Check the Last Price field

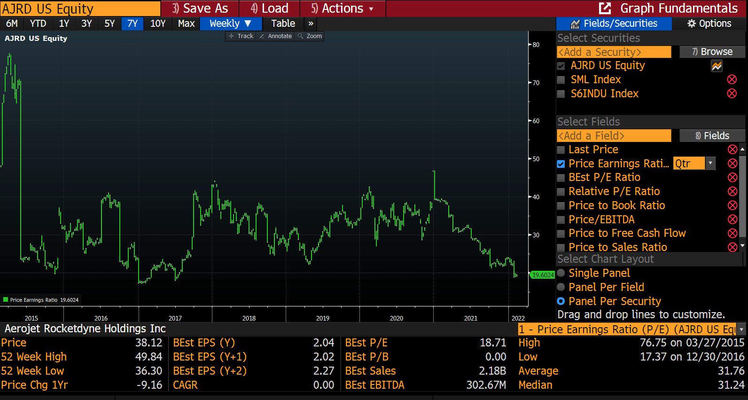click(561, 150)
